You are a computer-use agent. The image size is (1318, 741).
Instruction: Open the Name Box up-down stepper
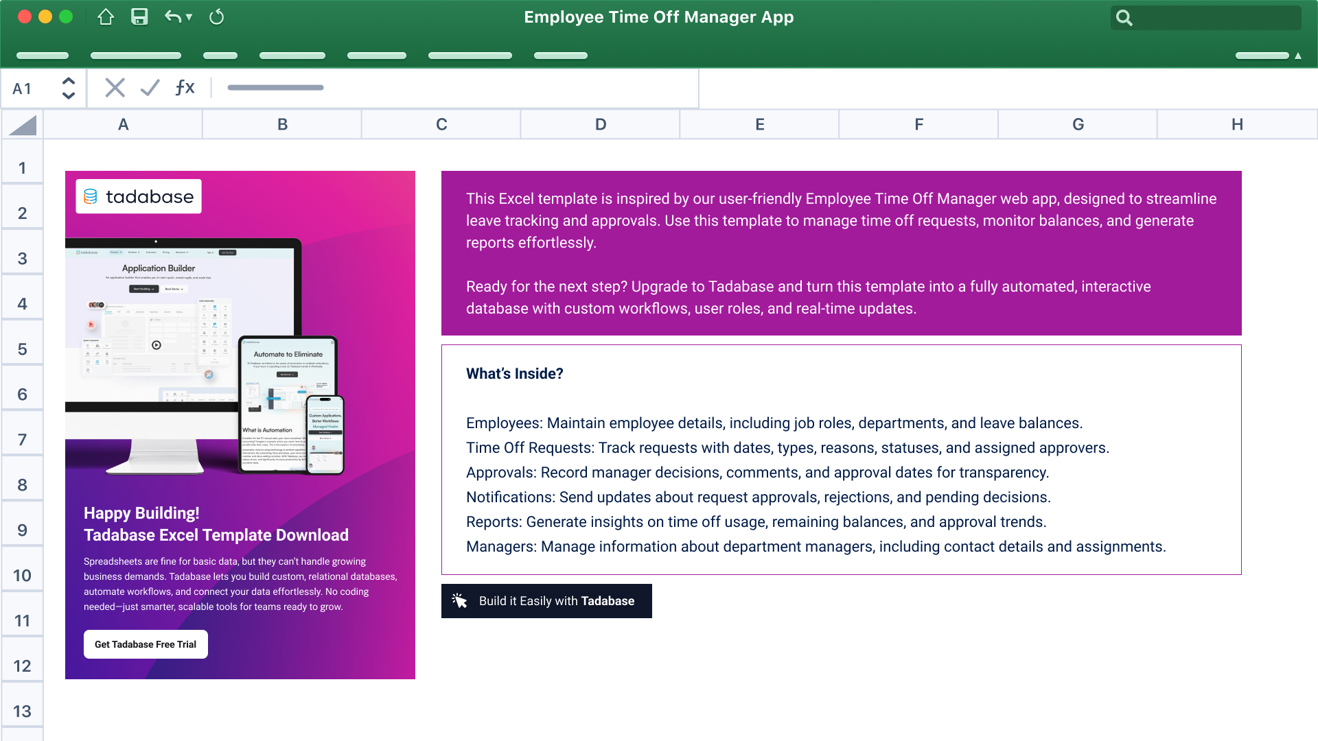[69, 88]
